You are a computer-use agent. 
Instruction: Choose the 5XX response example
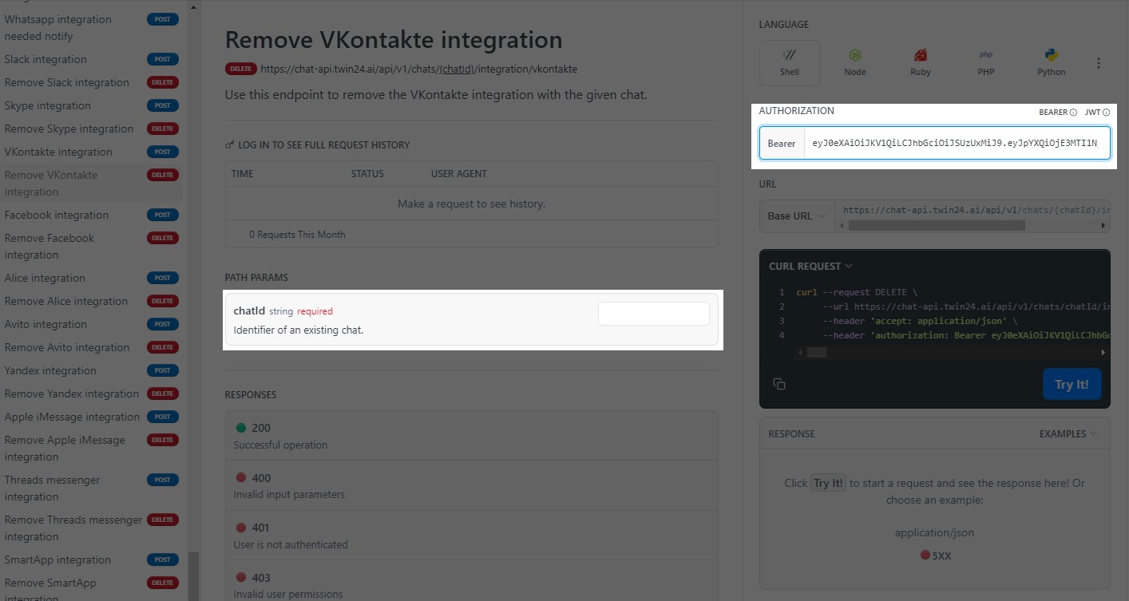coord(935,556)
